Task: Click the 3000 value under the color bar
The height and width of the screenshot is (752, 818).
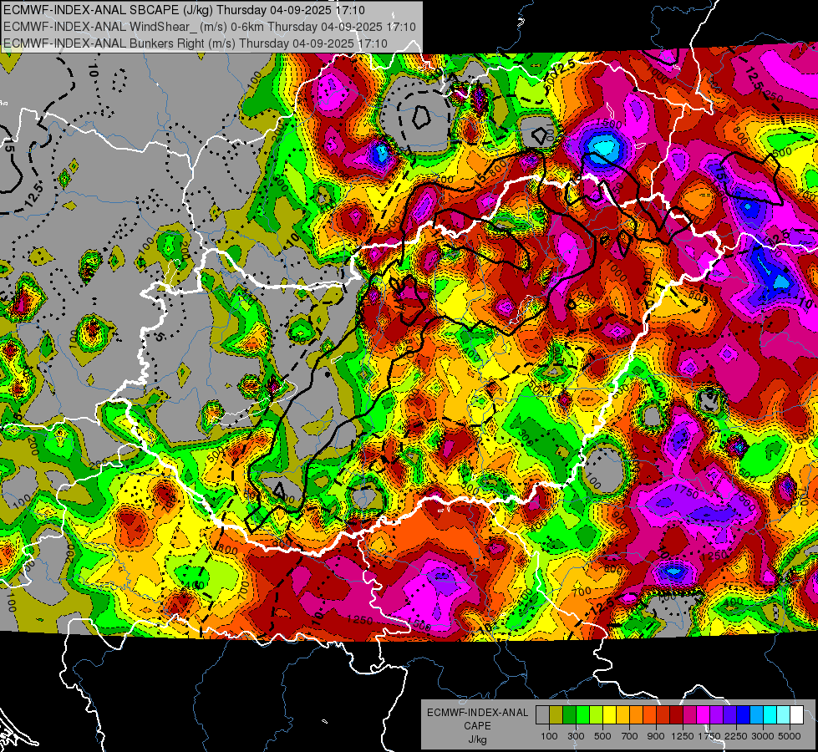Action: (763, 736)
